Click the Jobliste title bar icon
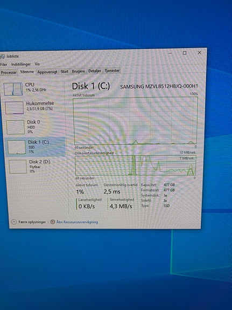Image resolution: width=232 pixels, height=310 pixels. [2, 57]
